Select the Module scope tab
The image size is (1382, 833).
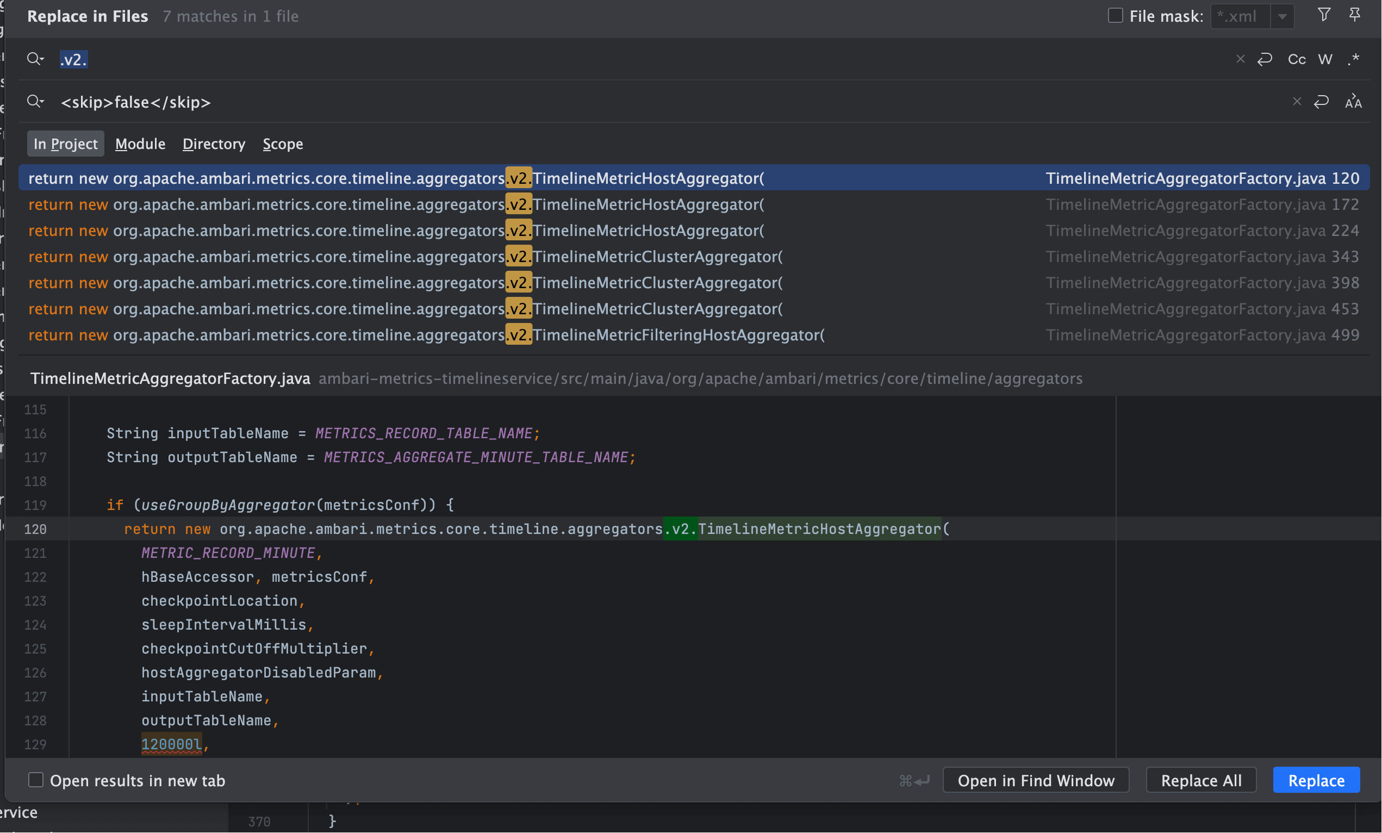pyautogui.click(x=140, y=144)
